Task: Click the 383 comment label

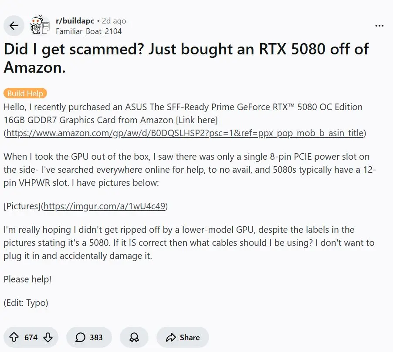Action: (x=97, y=337)
